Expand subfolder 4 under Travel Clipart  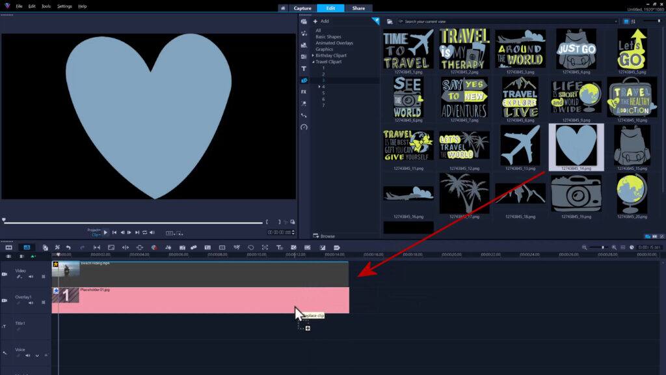[x=319, y=87]
